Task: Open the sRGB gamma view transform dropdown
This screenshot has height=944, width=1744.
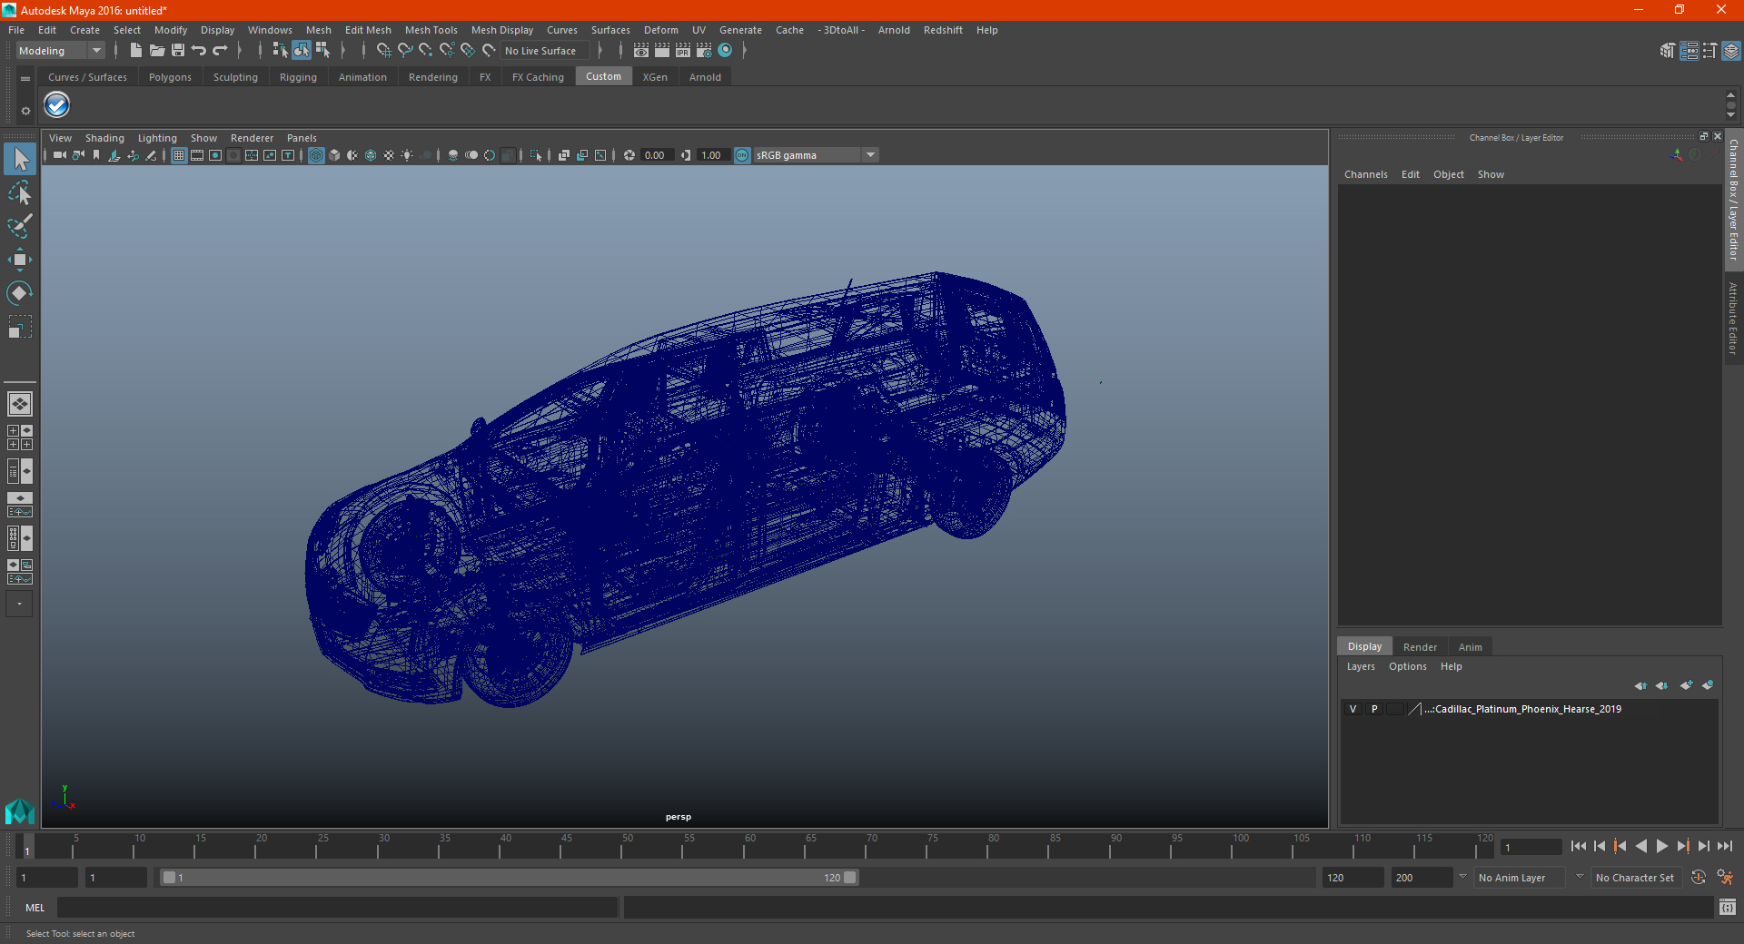Action: 816,155
